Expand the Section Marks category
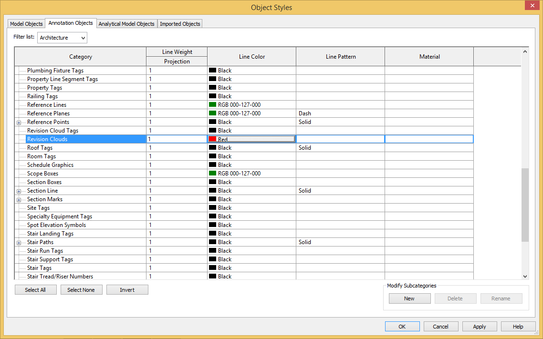Viewport: 543px width, 339px height. click(x=19, y=200)
